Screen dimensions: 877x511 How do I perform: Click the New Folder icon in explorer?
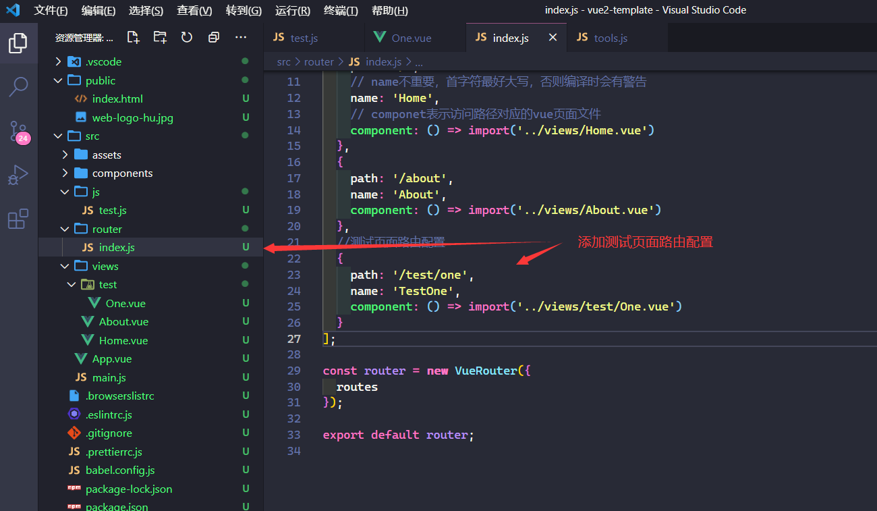[160, 38]
